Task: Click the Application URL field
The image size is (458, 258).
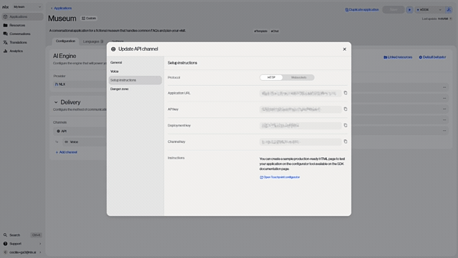Action: pyautogui.click(x=301, y=93)
